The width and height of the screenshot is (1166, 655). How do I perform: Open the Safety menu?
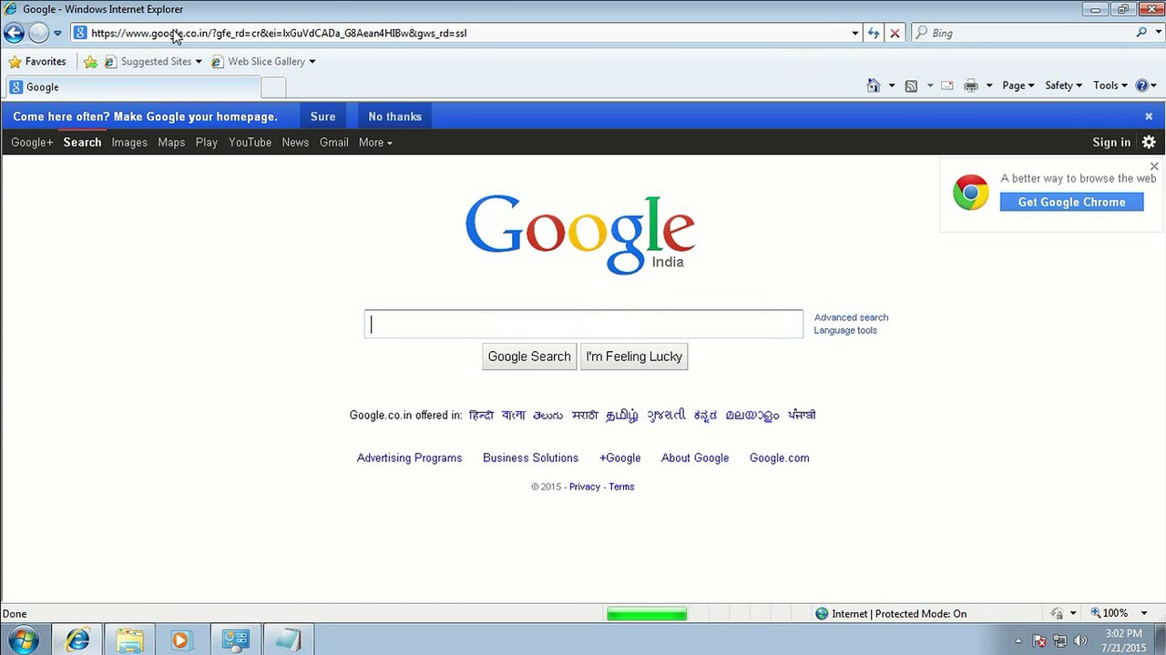(1064, 86)
